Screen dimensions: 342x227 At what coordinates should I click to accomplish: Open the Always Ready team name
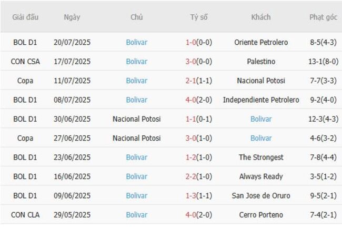[261, 176]
